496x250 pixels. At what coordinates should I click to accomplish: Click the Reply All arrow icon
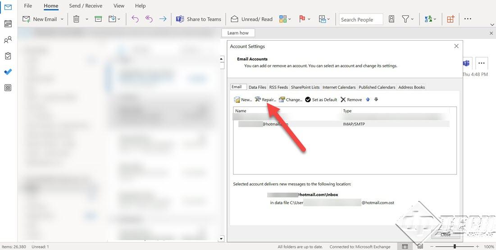[149, 19]
